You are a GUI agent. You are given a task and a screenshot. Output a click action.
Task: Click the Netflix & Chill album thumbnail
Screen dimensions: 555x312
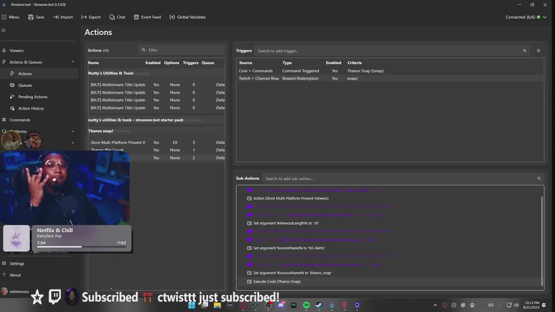(x=16, y=238)
